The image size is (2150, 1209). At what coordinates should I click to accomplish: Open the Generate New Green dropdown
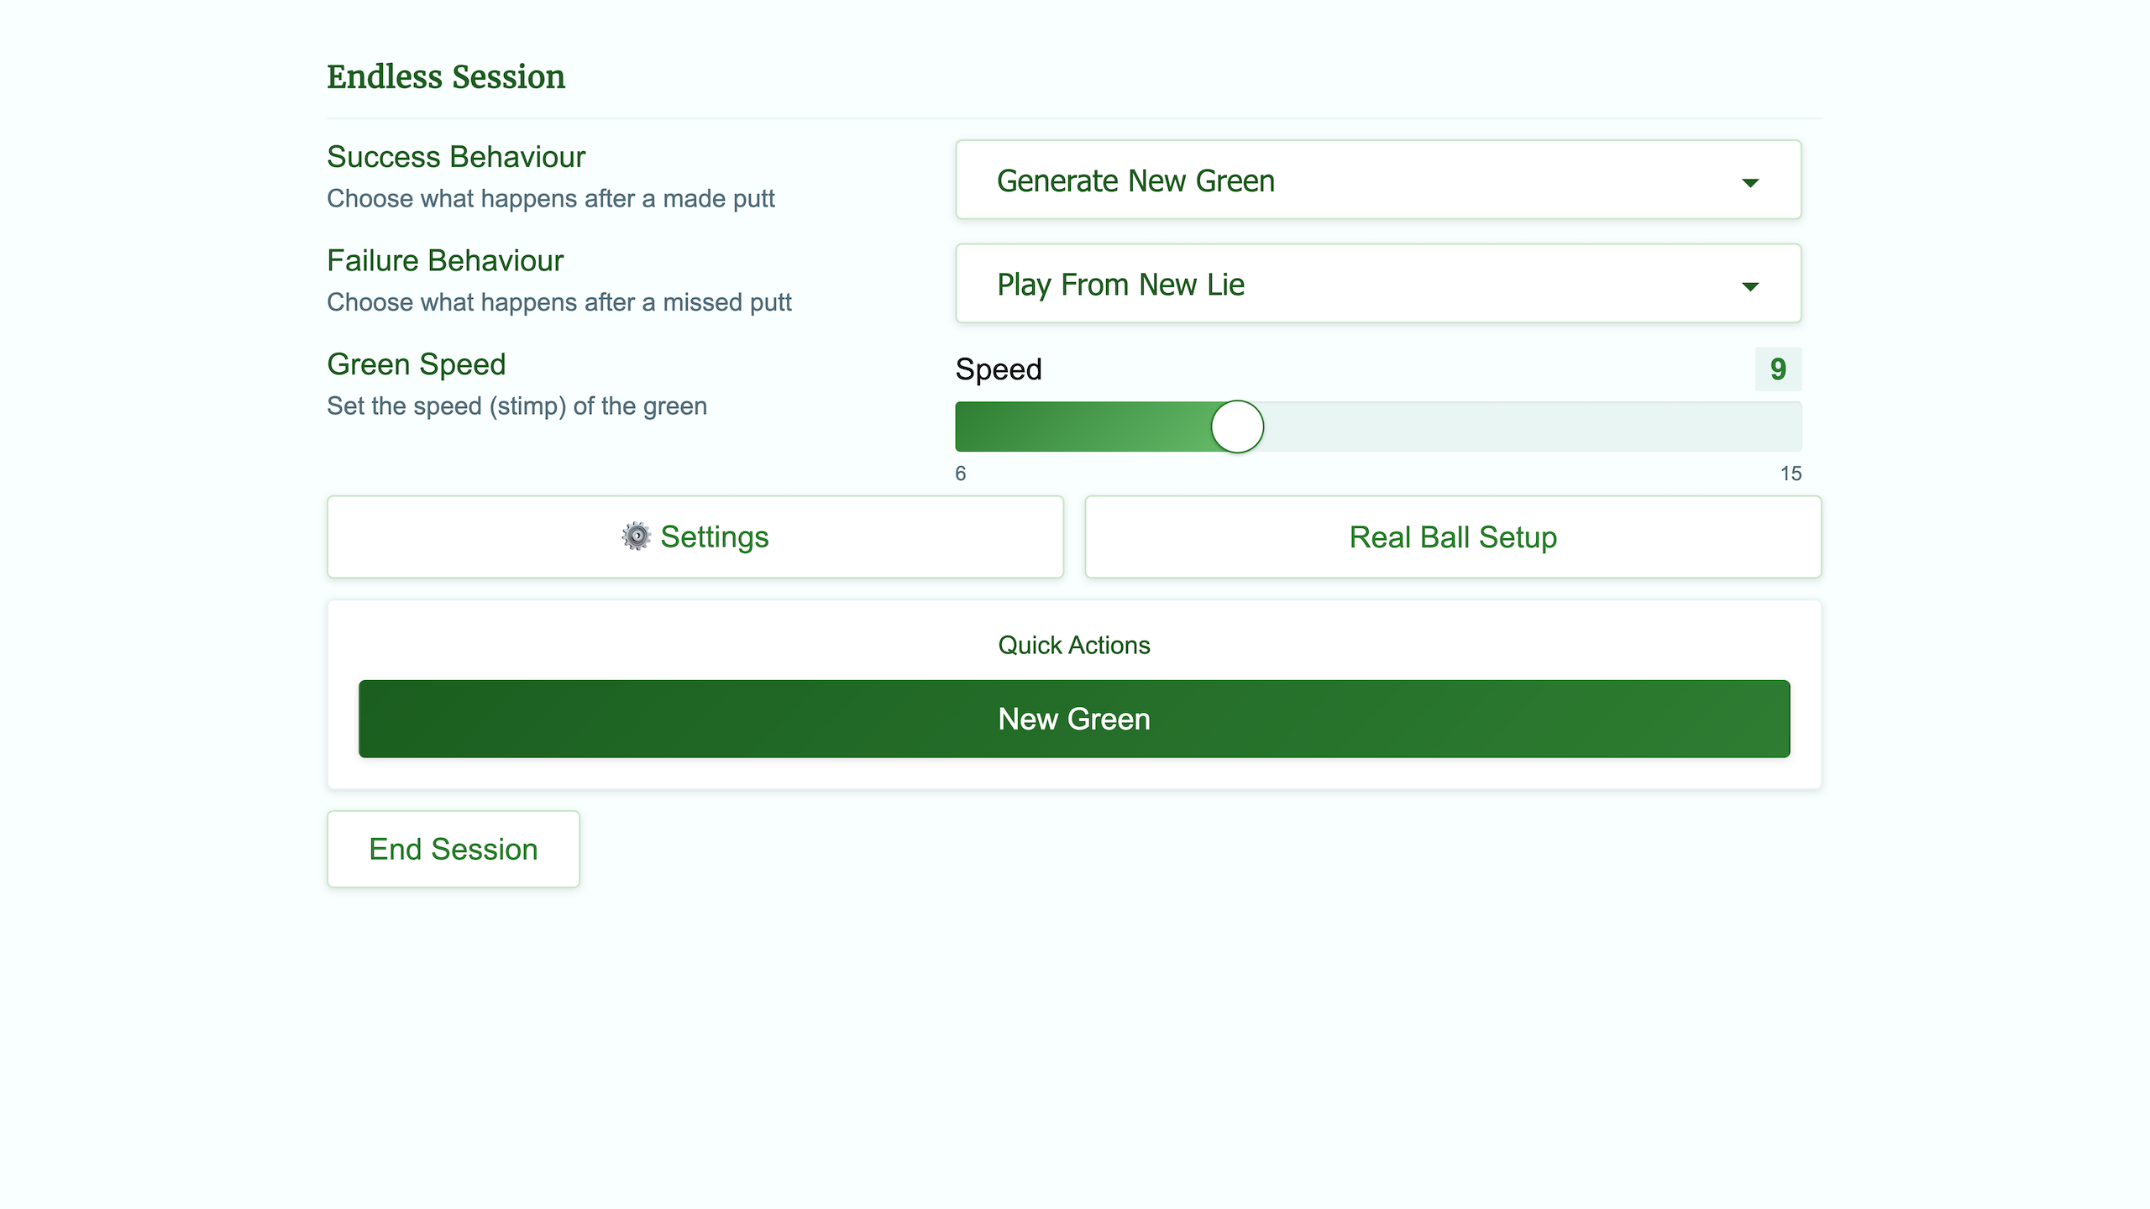[1377, 181]
